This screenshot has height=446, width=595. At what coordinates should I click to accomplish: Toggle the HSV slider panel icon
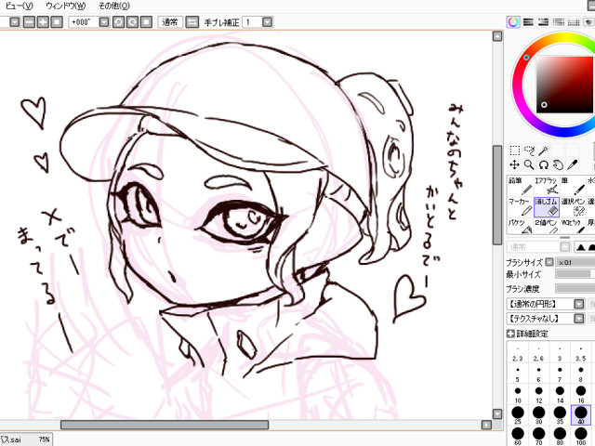pyautogui.click(x=543, y=22)
